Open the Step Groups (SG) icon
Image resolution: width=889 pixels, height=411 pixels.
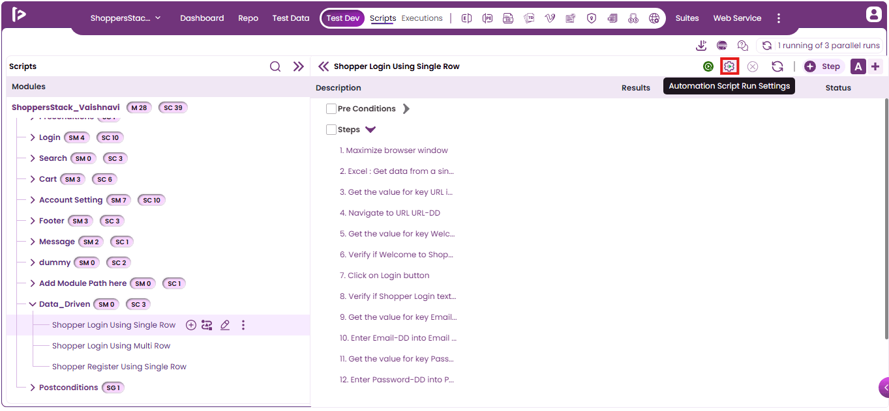click(x=508, y=18)
